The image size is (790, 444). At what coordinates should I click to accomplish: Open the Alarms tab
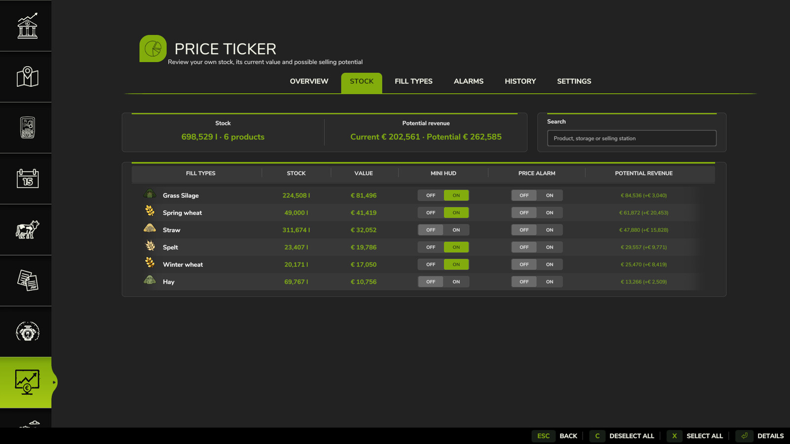[469, 81]
